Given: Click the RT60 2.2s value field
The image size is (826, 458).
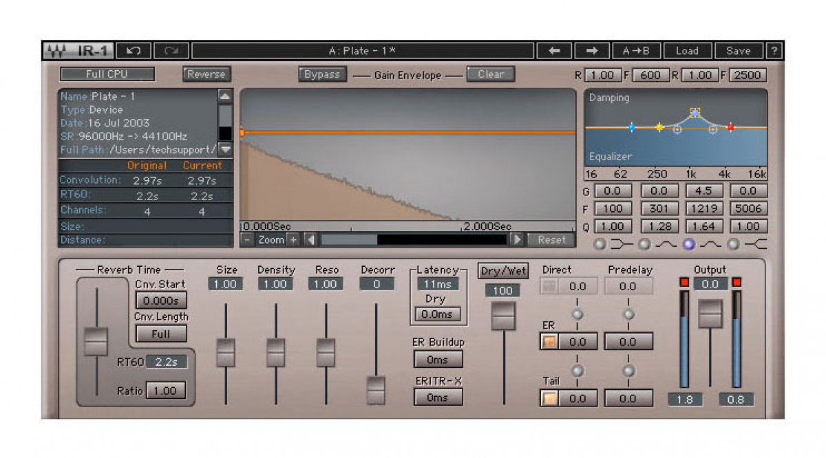Looking at the screenshot, I should (167, 362).
